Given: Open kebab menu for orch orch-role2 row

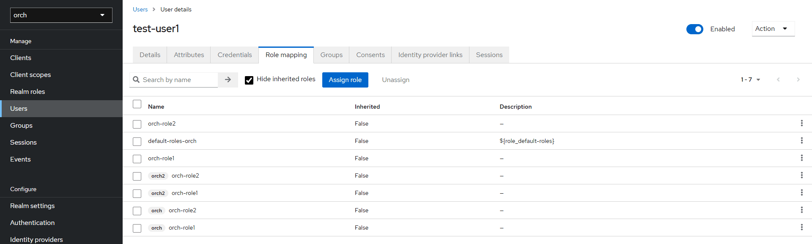Looking at the screenshot, I should pos(801,210).
